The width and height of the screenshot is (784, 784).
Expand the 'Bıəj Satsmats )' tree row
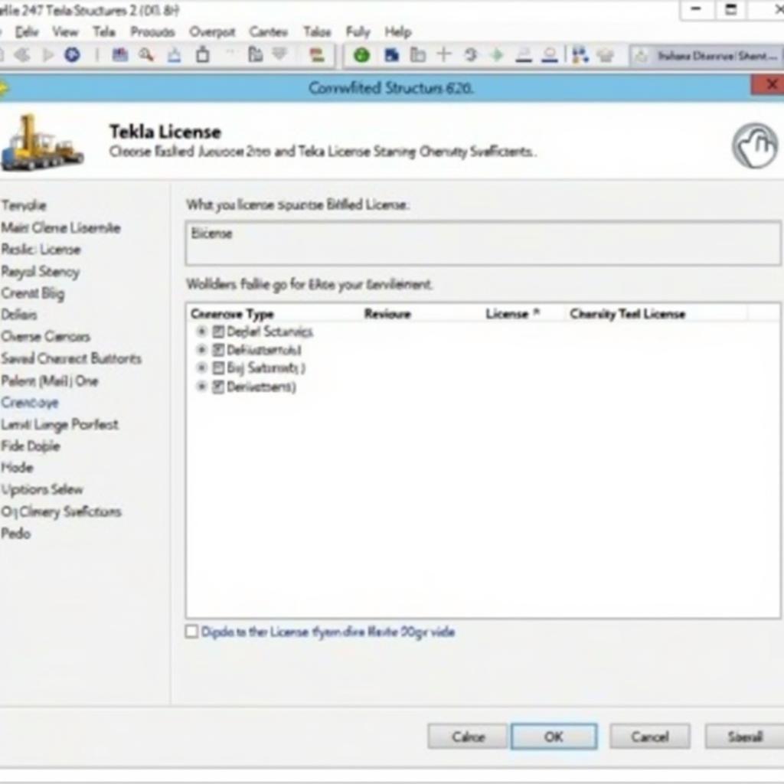point(201,368)
